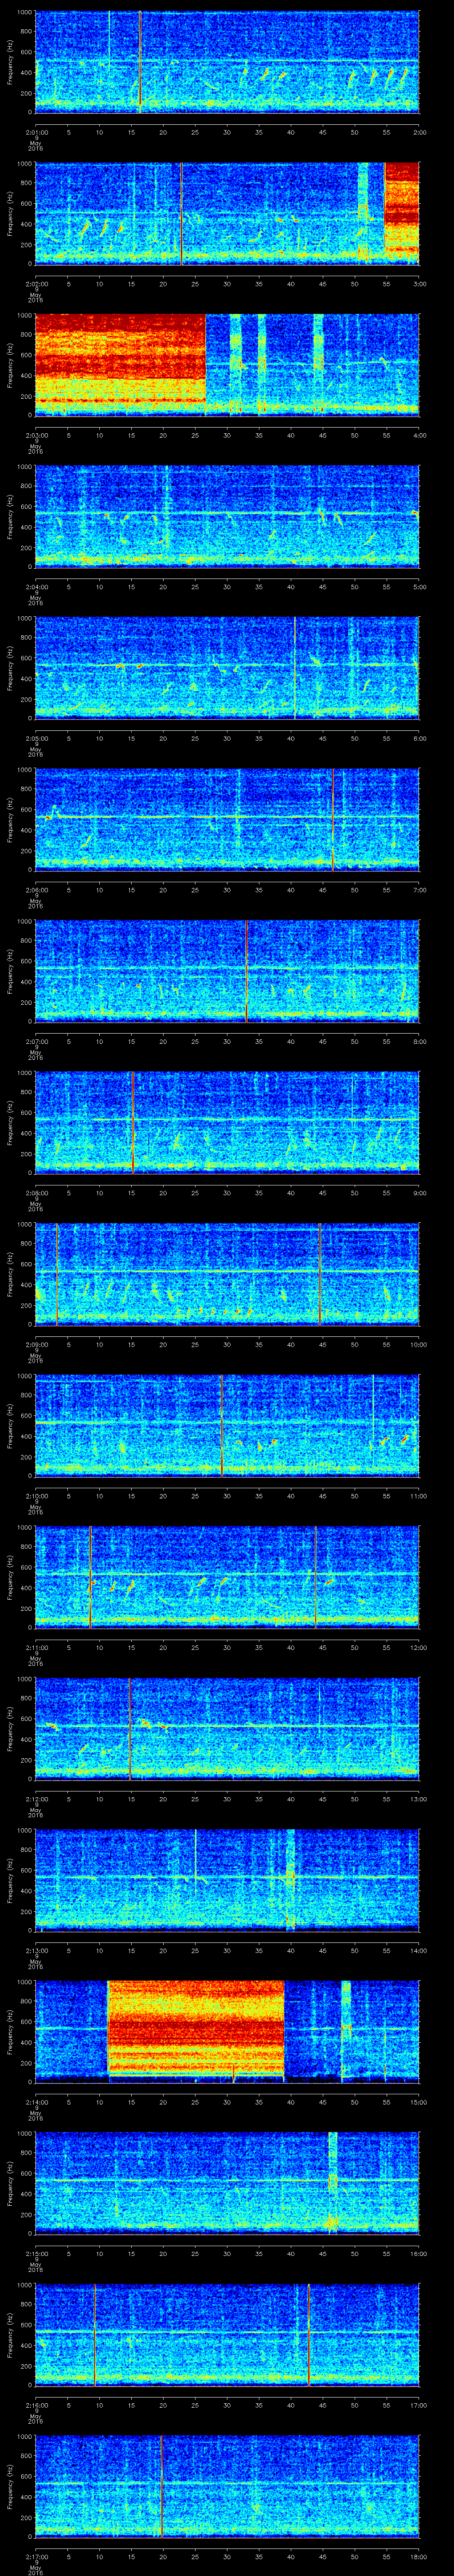Select the 2:15:00 spectrogram panel

[227, 2182]
